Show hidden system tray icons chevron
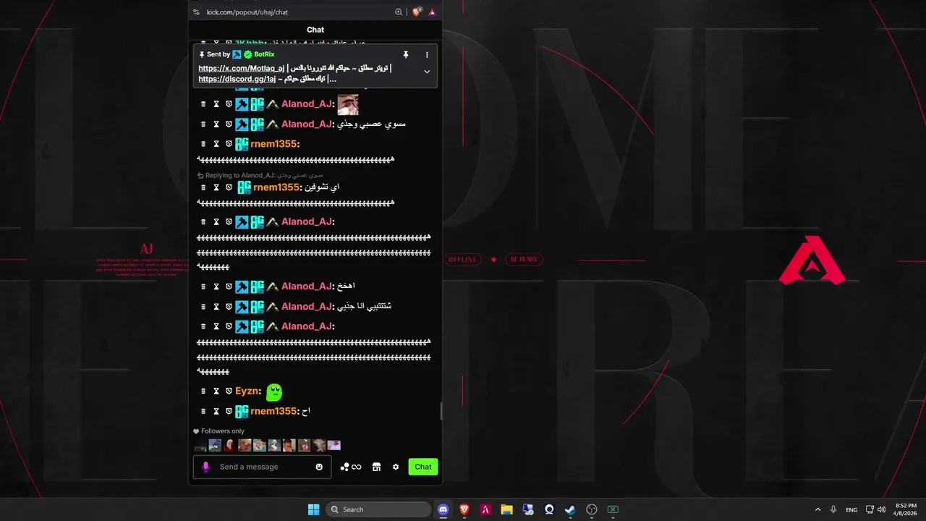Image resolution: width=926 pixels, height=521 pixels. tap(817, 509)
